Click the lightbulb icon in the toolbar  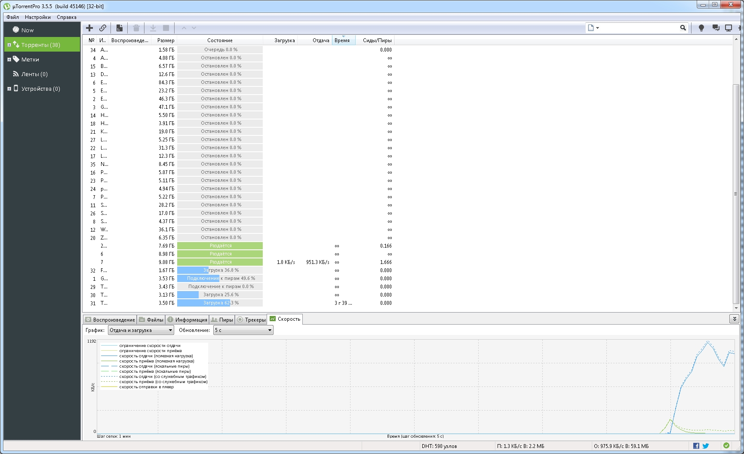[x=701, y=28]
